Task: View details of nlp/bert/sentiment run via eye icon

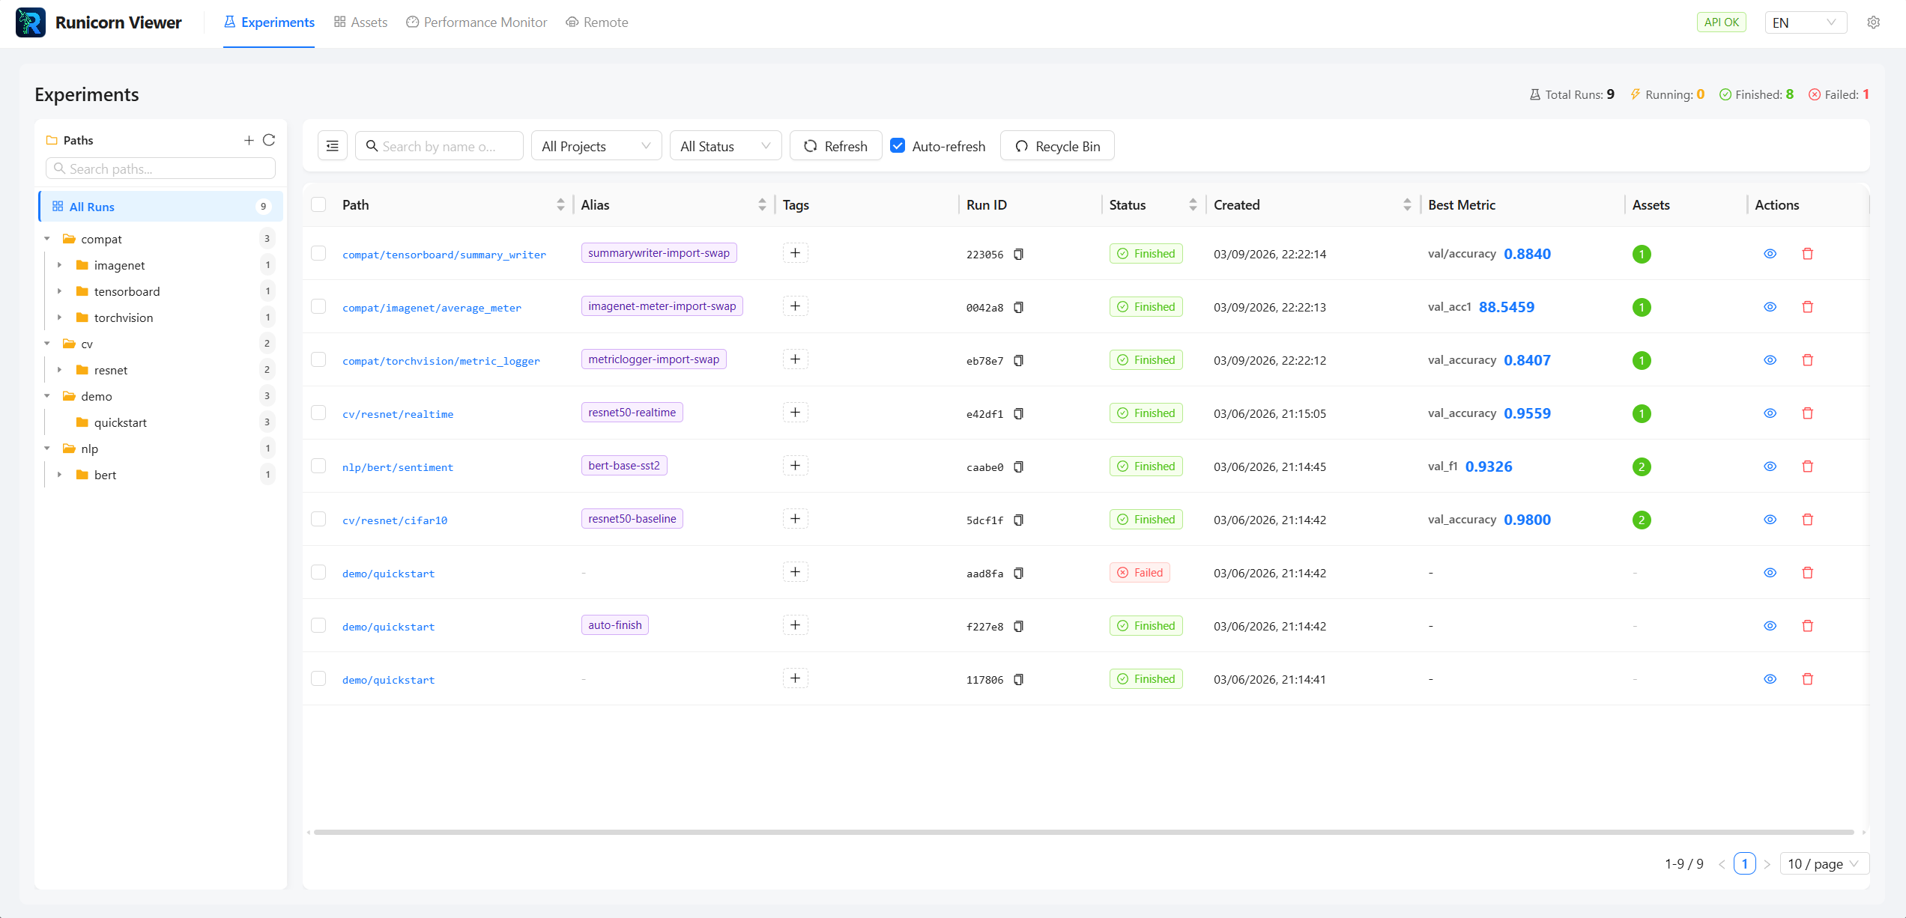Action: tap(1770, 466)
